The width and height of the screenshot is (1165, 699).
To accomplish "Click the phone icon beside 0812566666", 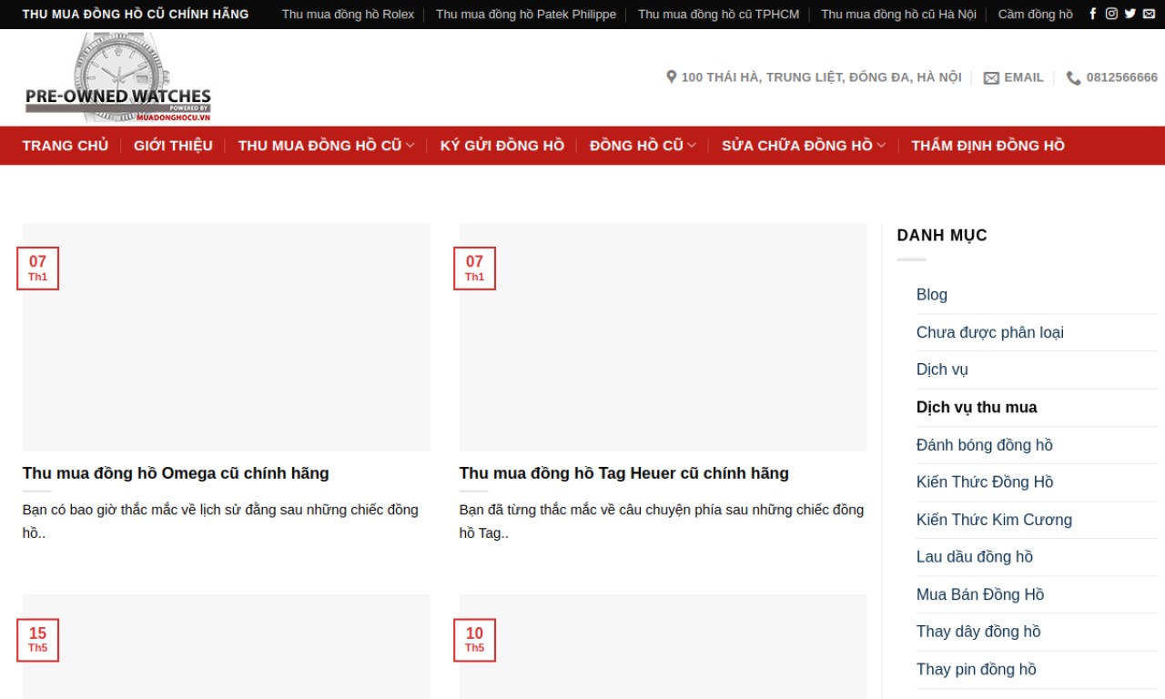I will coord(1074,78).
